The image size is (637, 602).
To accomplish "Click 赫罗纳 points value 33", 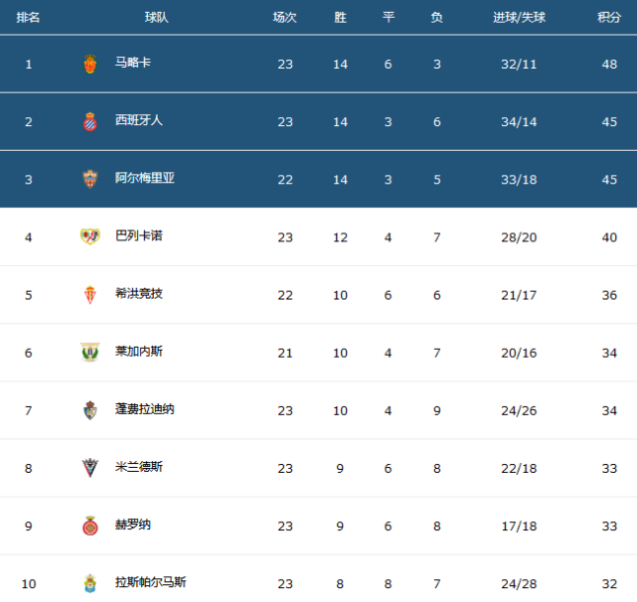I will (x=609, y=526).
